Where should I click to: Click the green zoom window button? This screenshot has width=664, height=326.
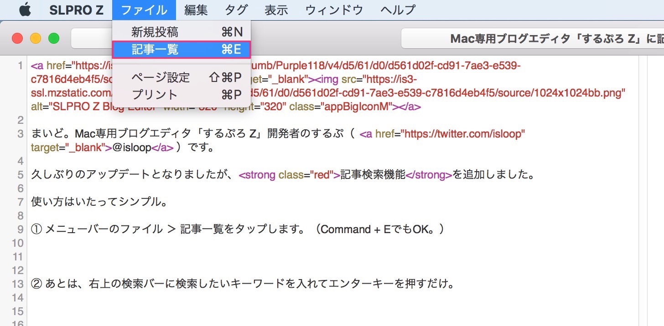(54, 38)
